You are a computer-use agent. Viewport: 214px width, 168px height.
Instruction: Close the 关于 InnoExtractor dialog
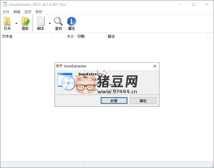point(155,66)
